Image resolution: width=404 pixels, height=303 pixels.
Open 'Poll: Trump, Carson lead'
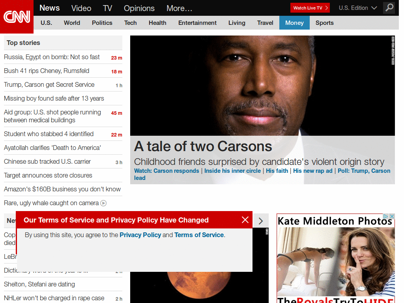(364, 171)
